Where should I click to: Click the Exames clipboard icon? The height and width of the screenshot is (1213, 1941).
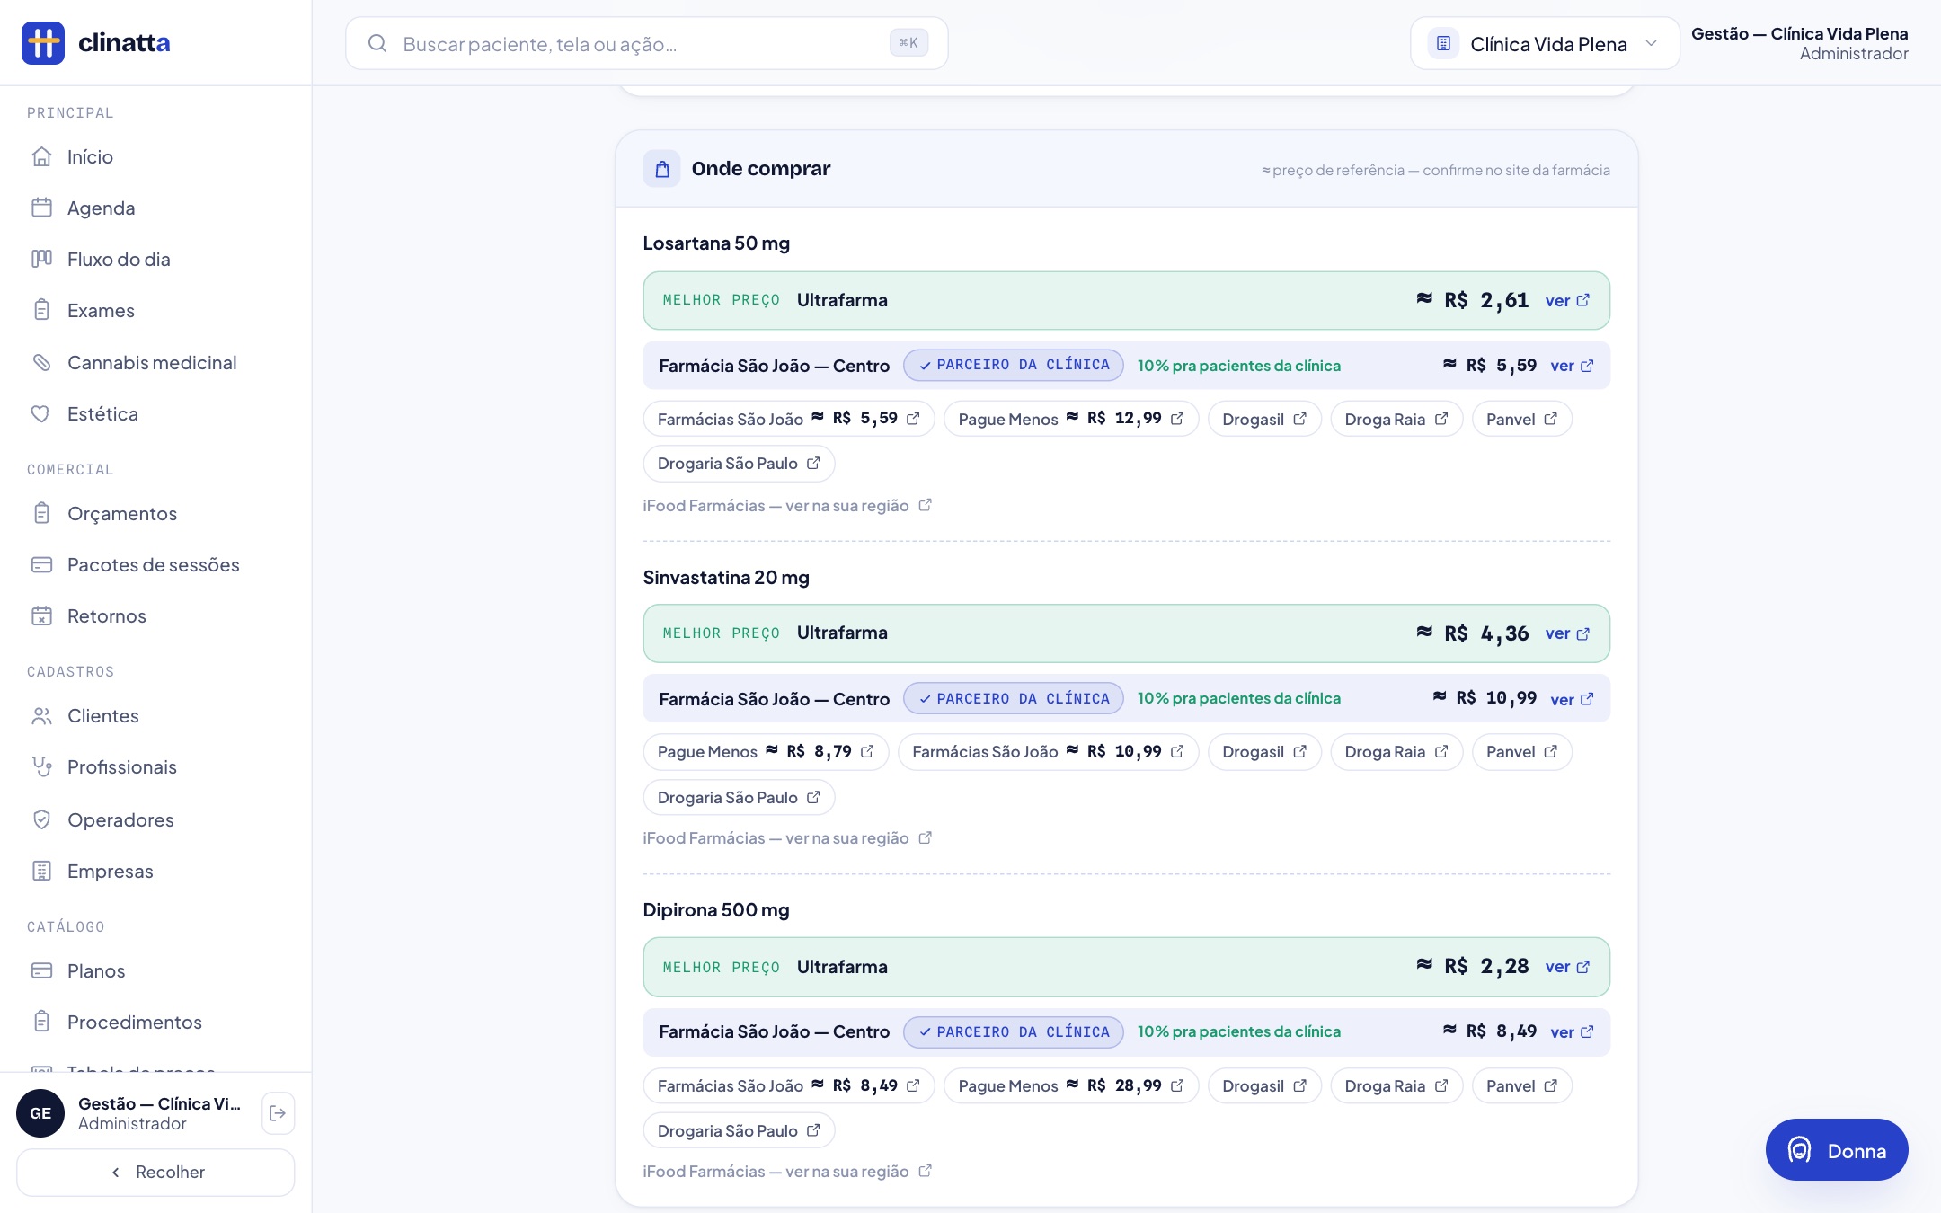pos(41,311)
